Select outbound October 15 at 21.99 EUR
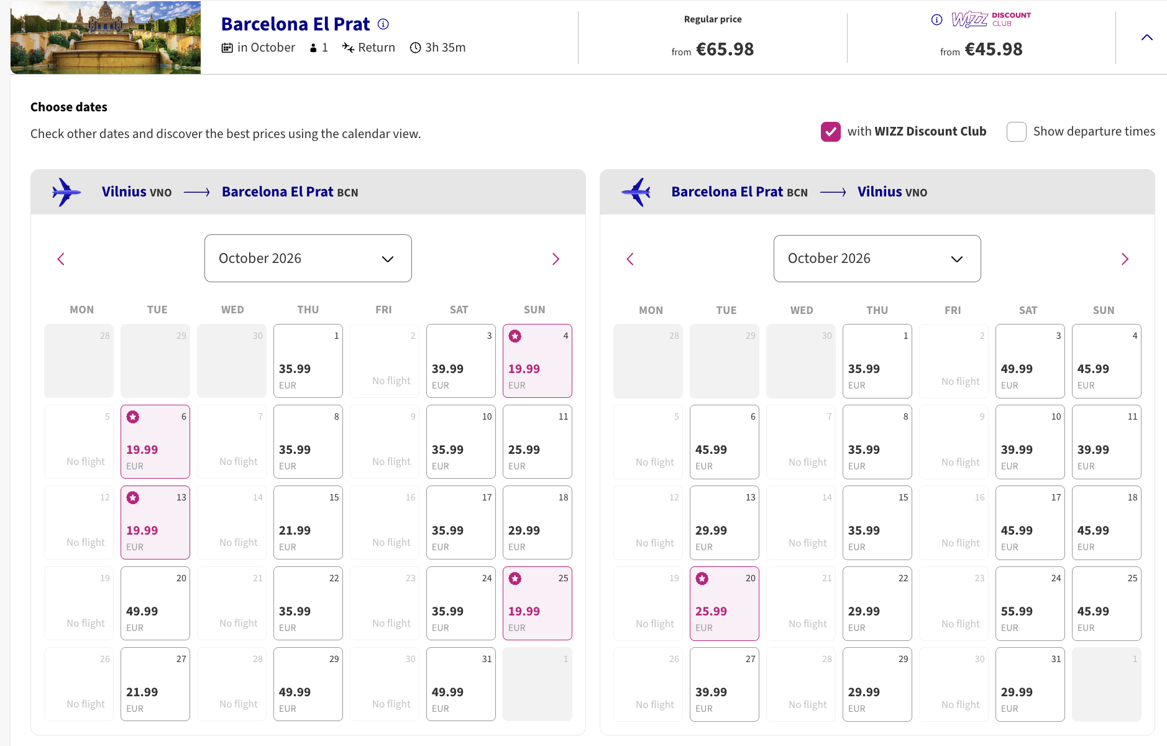1167x746 pixels. tap(308, 523)
